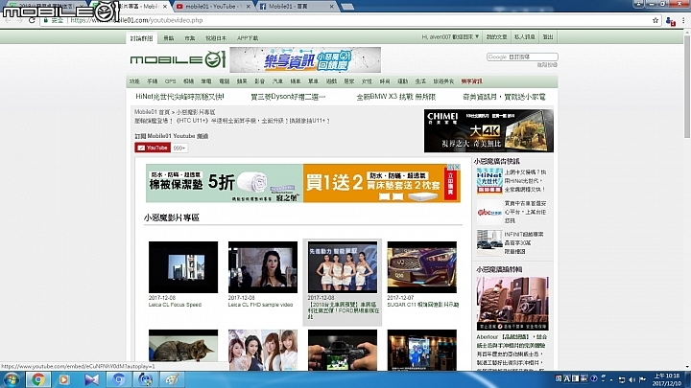Click the secure padlock icon in address bar
Screen dimensions: 691x388
pyautogui.click(x=46, y=20)
